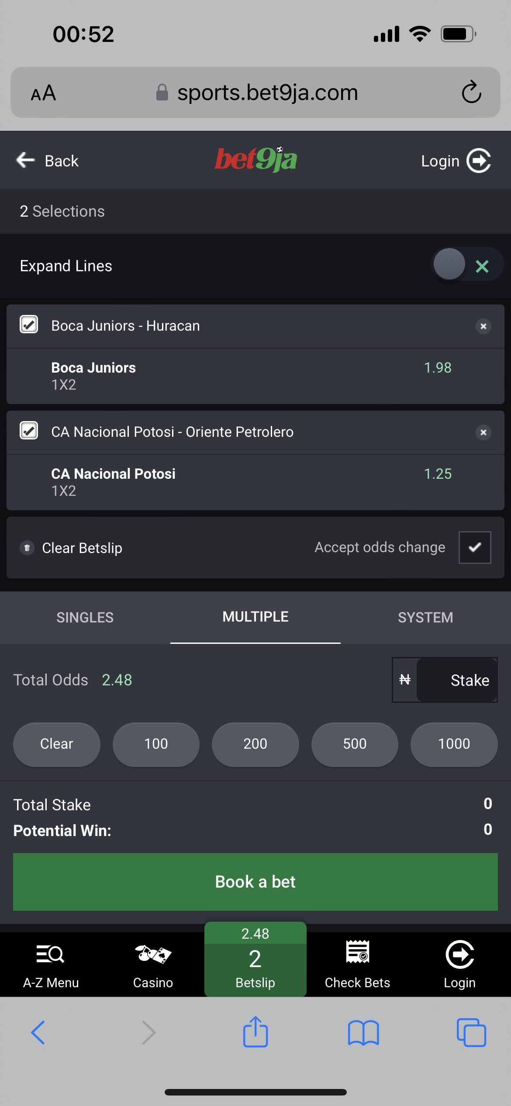
Task: Focus the Stake input field
Action: [457, 680]
